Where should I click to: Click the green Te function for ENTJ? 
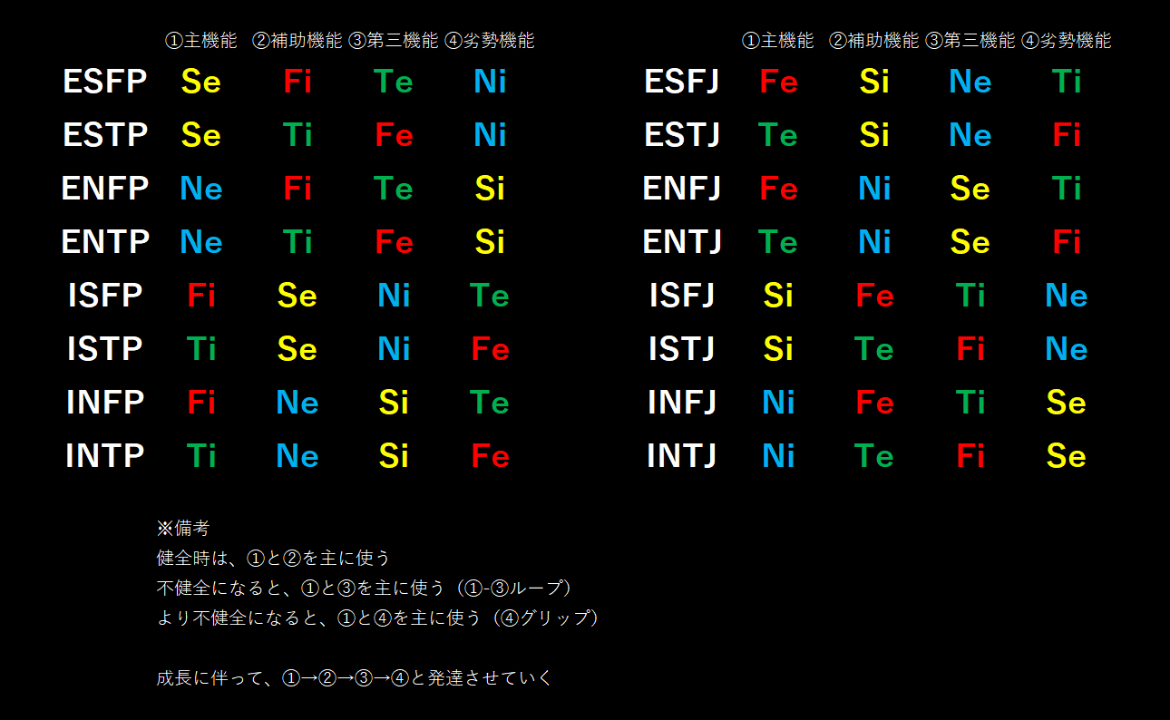pos(777,242)
